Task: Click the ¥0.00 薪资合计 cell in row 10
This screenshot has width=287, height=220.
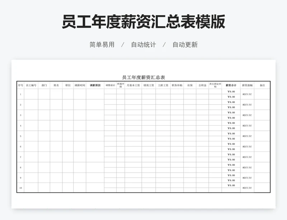Action: coord(231,186)
